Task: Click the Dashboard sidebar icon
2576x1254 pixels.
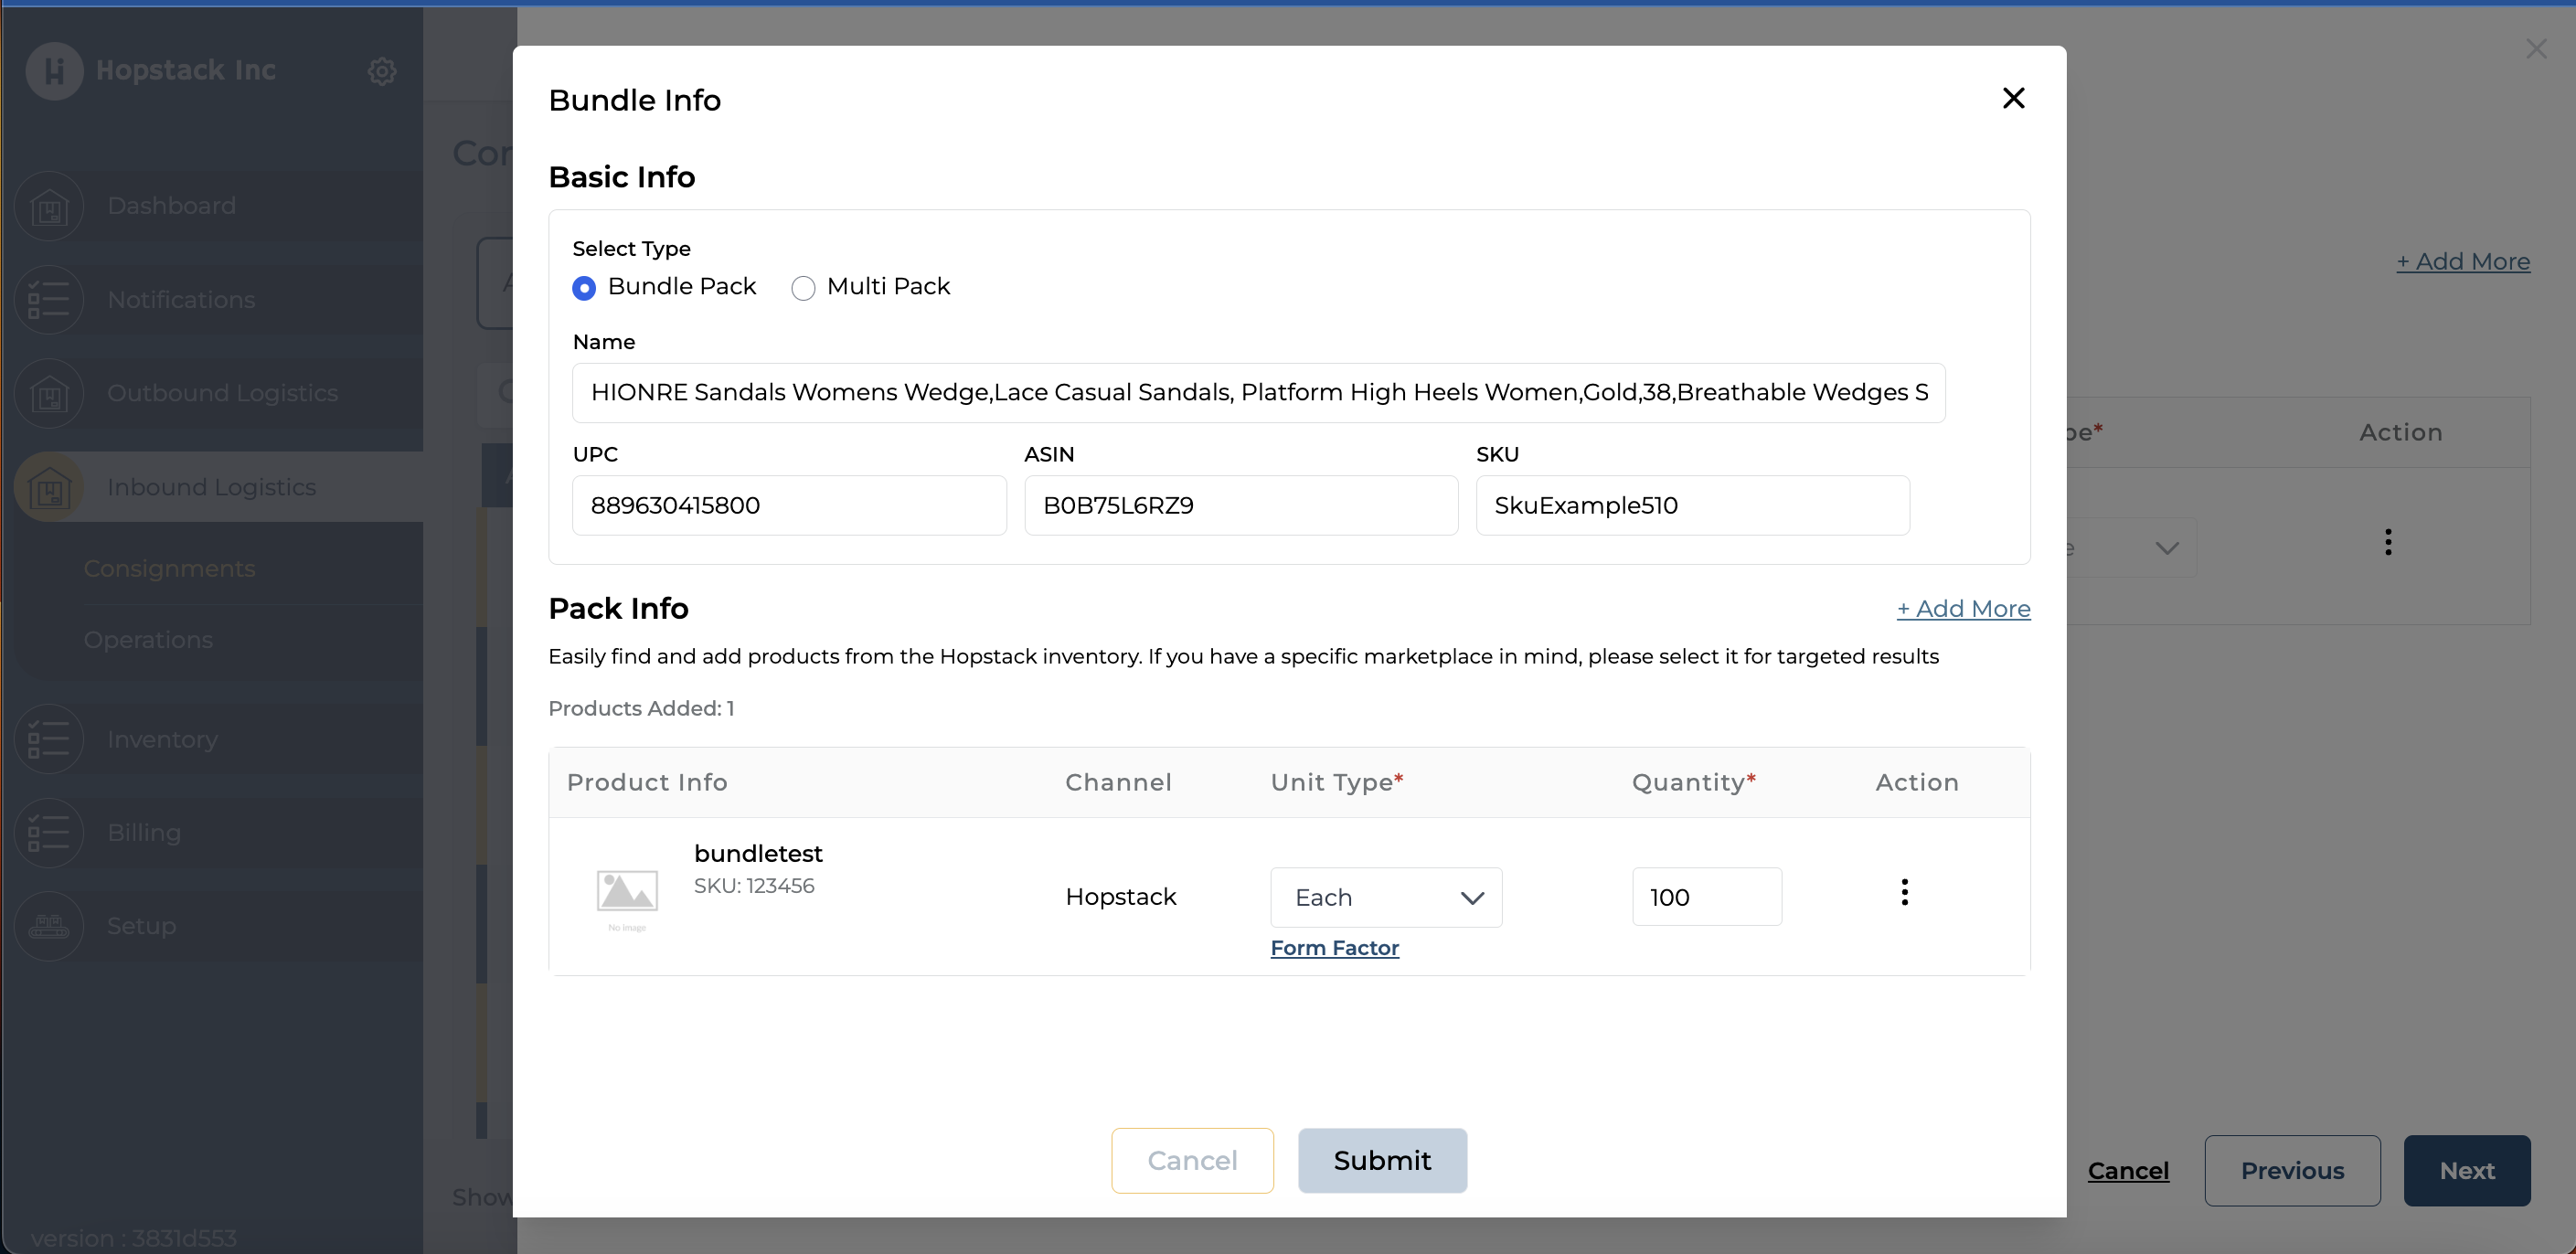Action: 49,207
